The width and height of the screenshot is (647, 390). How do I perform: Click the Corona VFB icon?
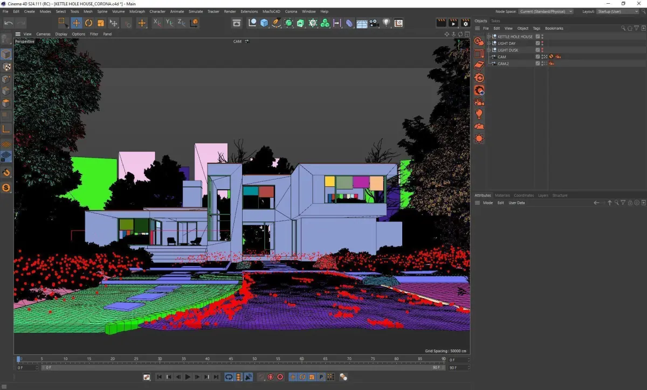click(x=479, y=53)
